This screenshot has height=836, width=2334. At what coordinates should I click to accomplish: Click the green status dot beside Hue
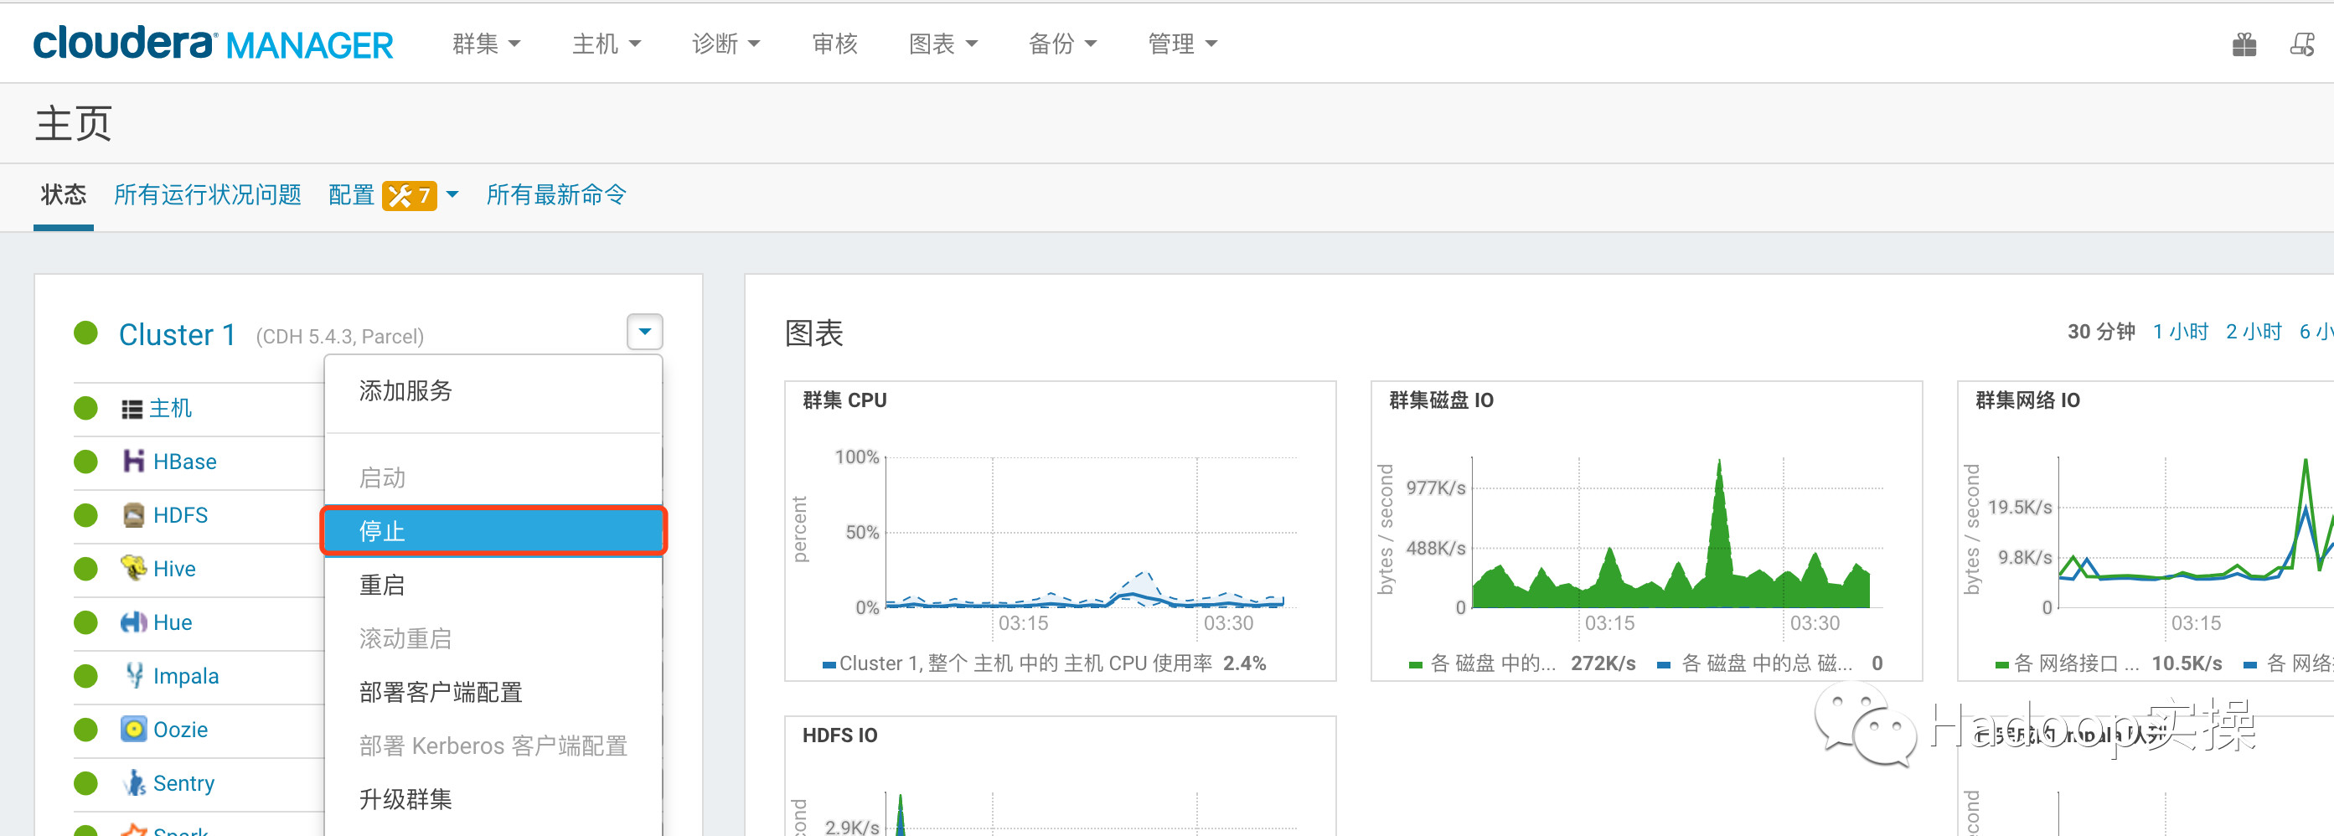pyautogui.click(x=86, y=622)
